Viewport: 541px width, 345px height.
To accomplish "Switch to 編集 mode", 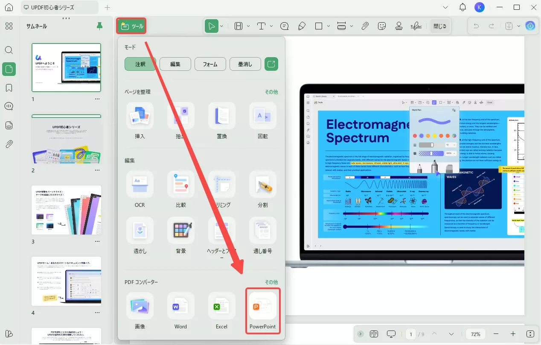I will point(175,64).
